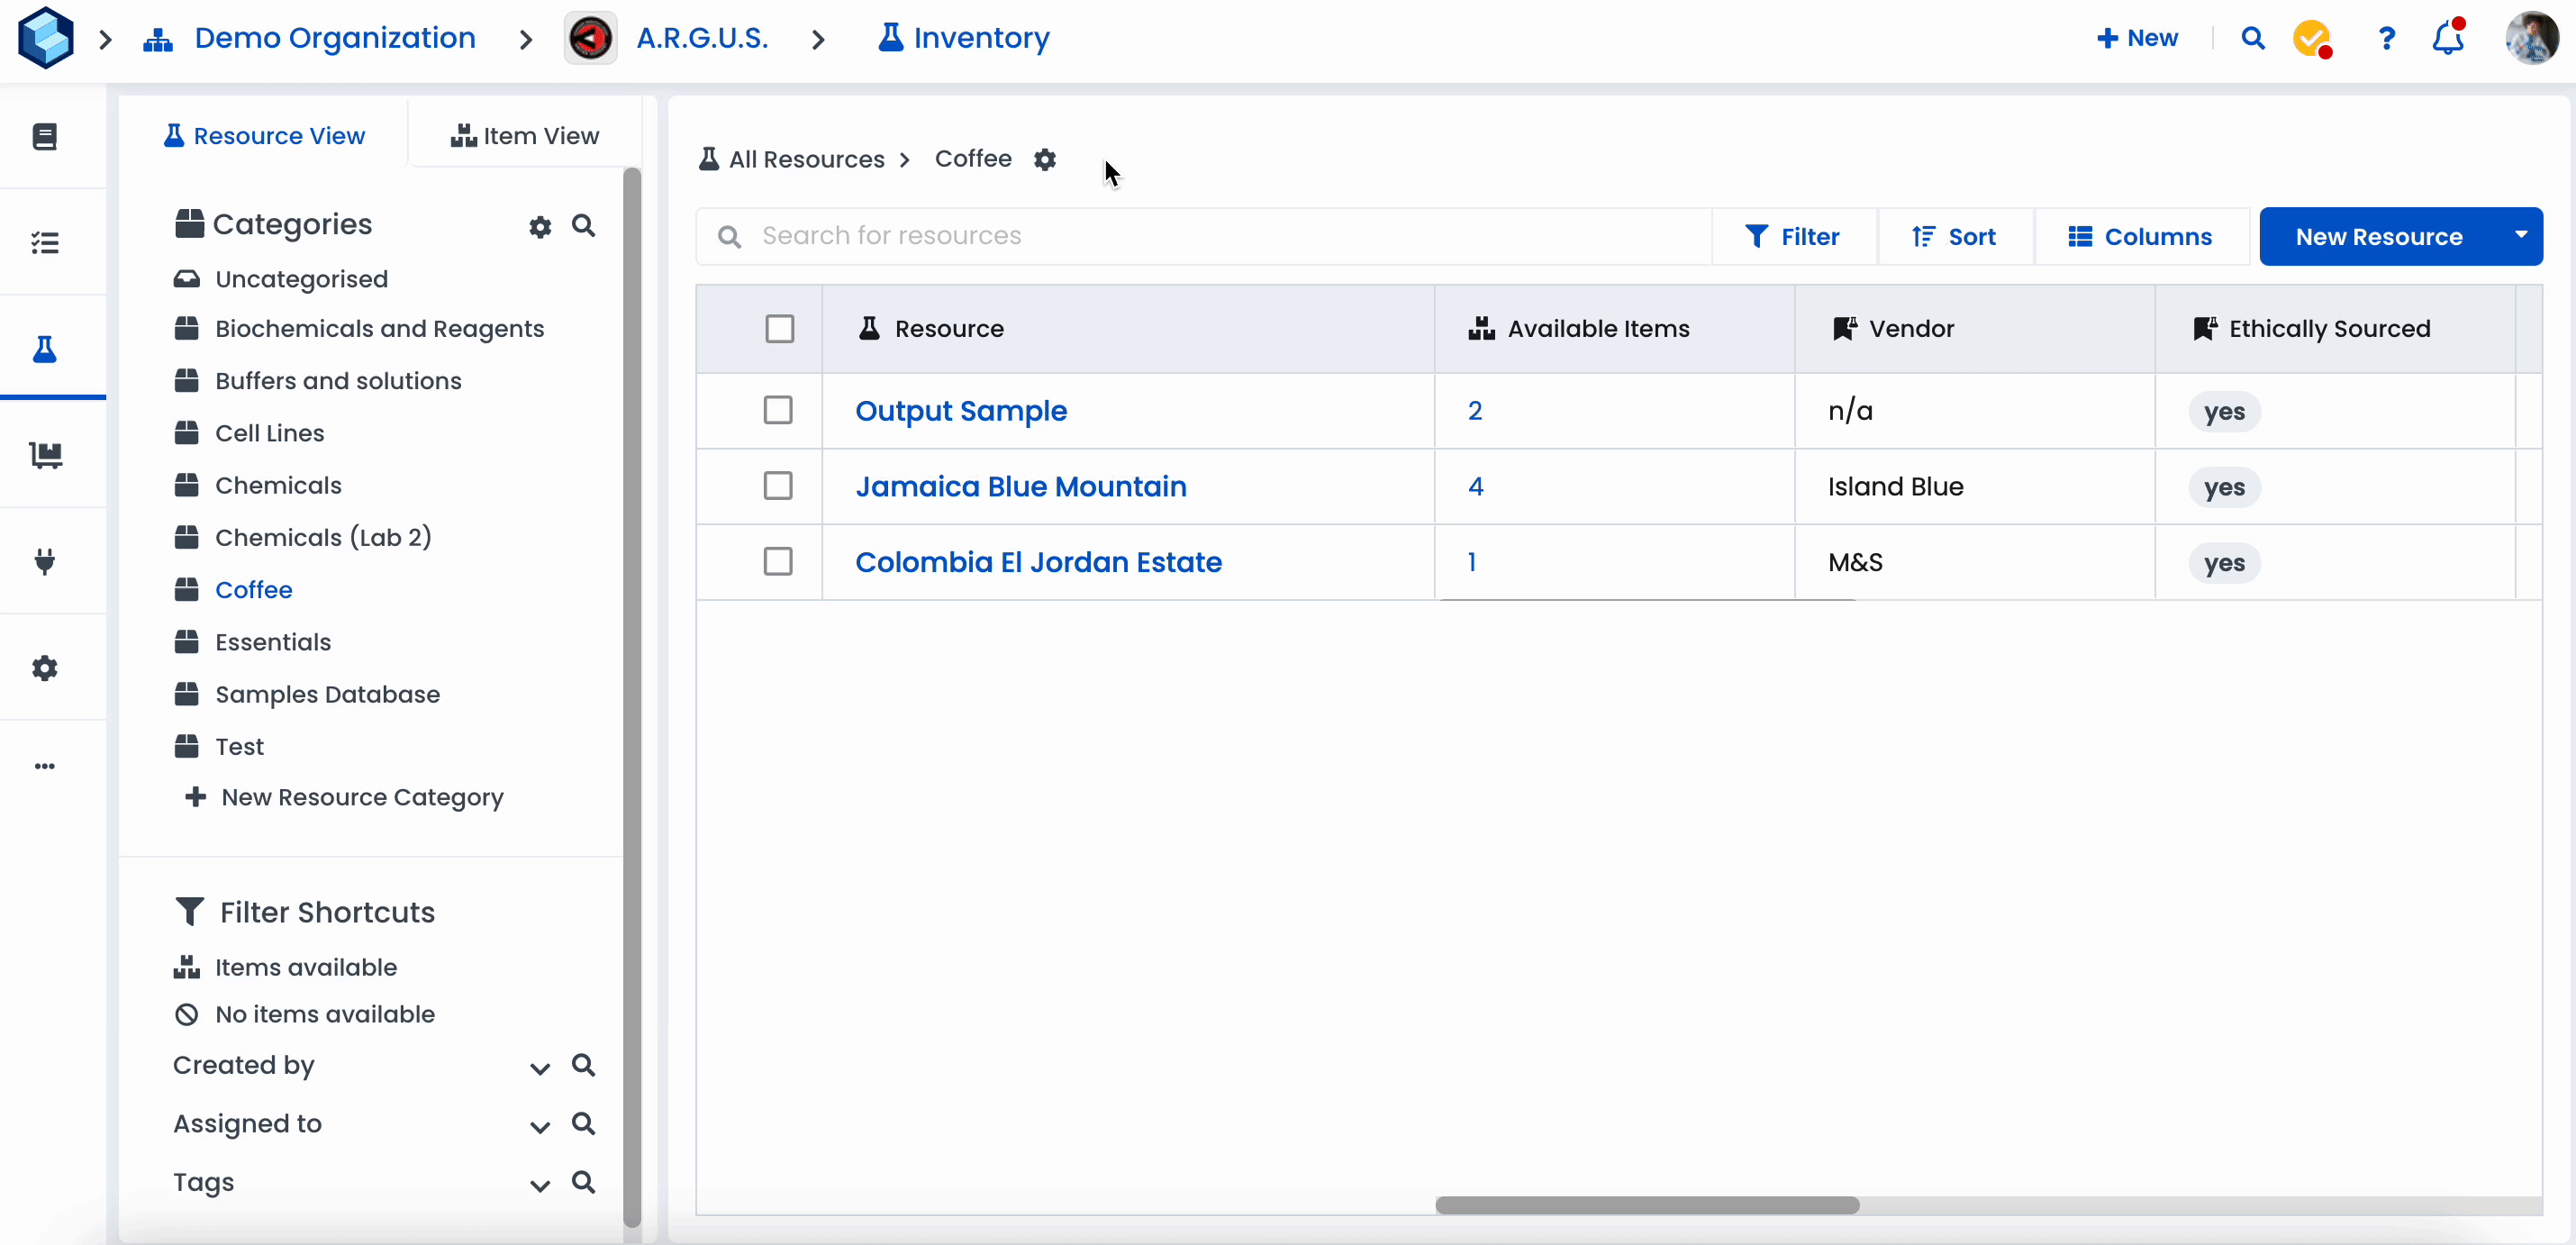Click the help question mark icon
Viewport: 2576px width, 1245px height.
pyautogui.click(x=2386, y=38)
